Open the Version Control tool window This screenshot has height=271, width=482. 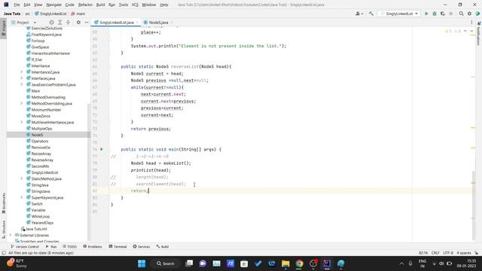25,246
